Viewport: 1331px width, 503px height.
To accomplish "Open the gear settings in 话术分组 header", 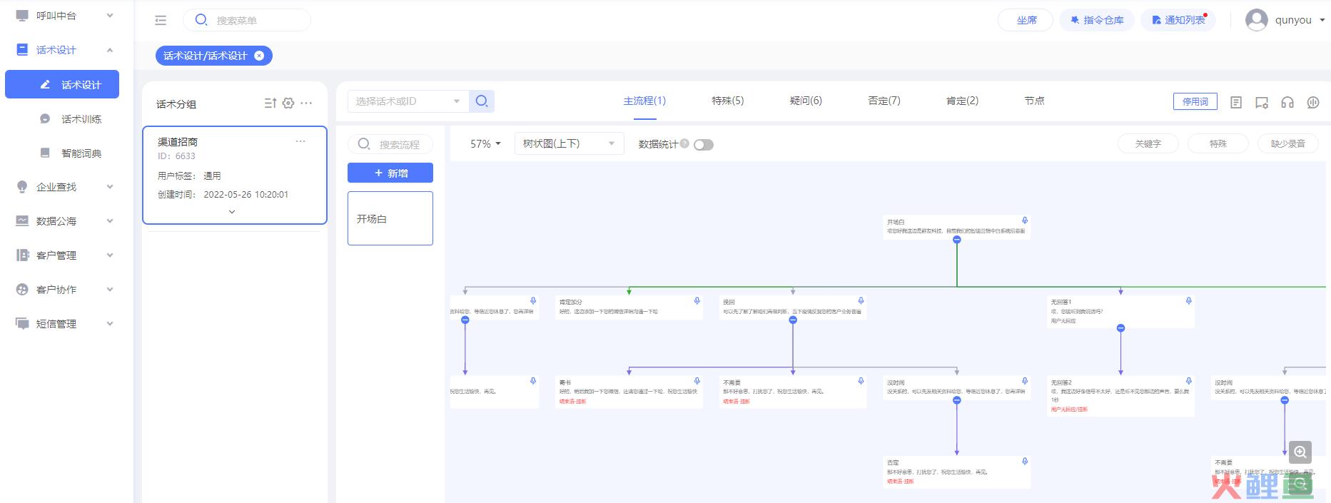I will [x=288, y=103].
